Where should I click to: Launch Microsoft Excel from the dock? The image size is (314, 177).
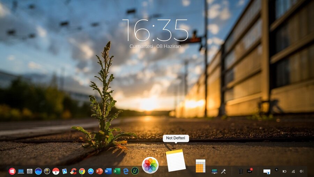(x=117, y=171)
